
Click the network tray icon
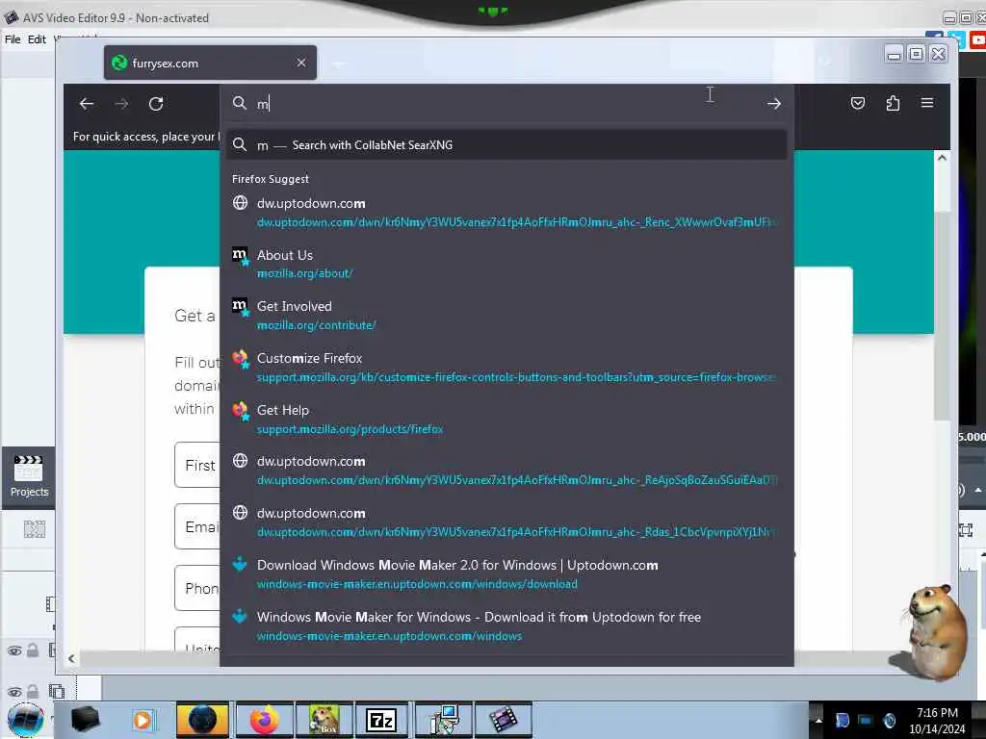[866, 720]
